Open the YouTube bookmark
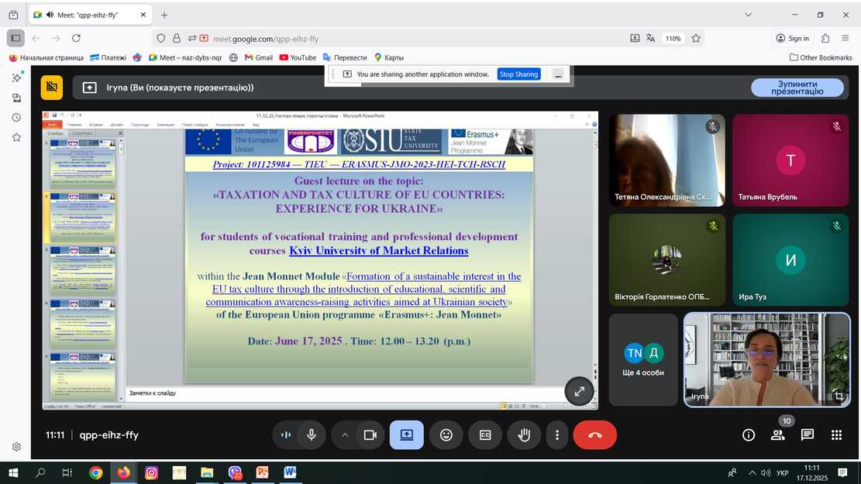Image resolution: width=861 pixels, height=484 pixels. [x=298, y=57]
